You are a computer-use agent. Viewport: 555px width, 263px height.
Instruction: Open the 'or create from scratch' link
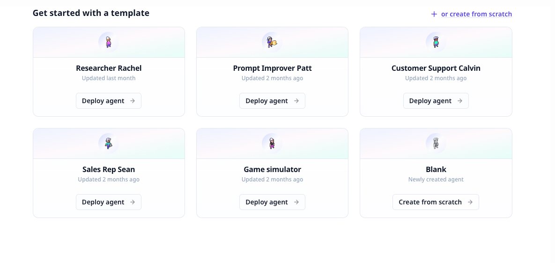point(476,14)
